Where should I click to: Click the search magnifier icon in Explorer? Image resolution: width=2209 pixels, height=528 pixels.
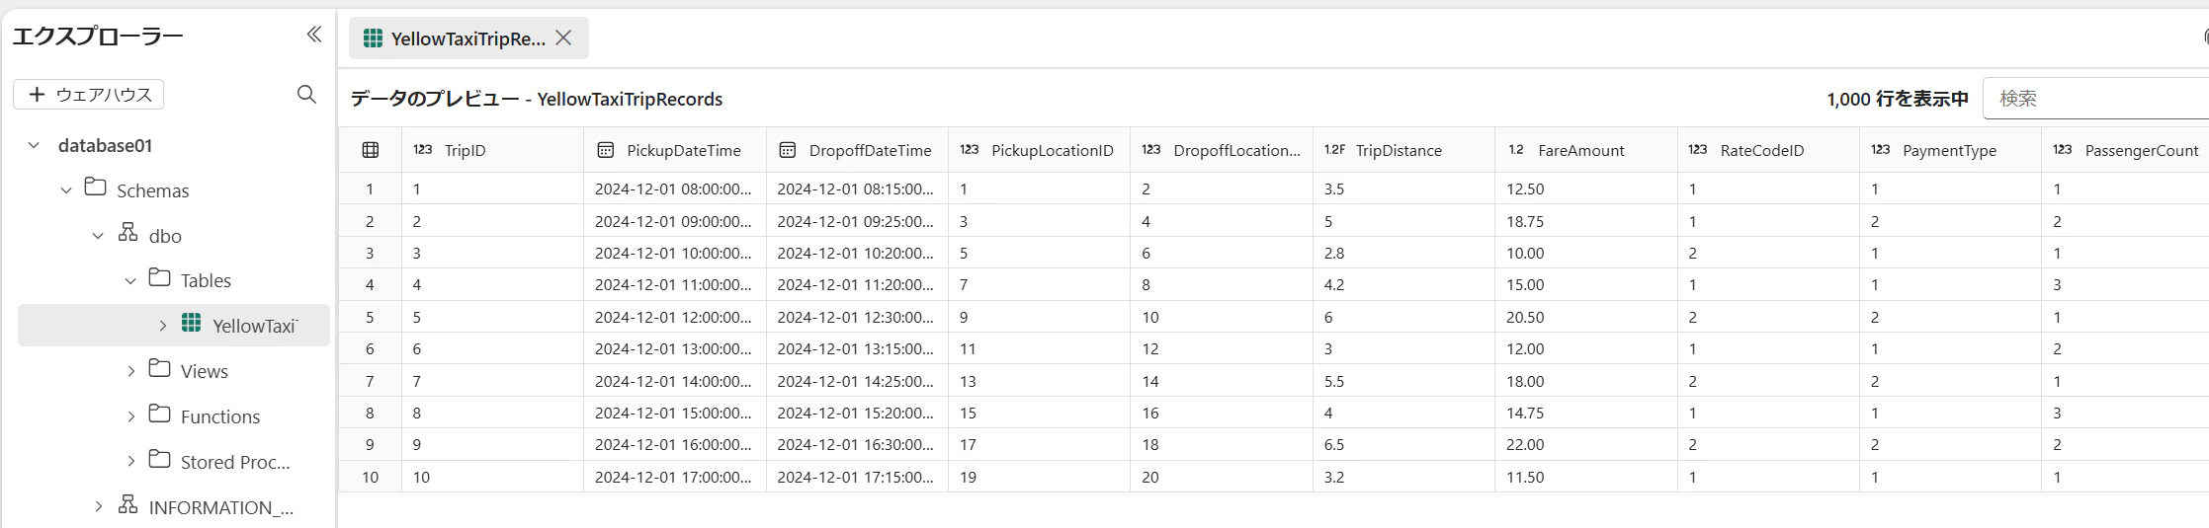[306, 94]
